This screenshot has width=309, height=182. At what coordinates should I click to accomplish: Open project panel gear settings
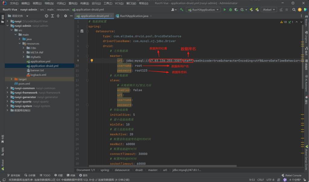tap(65, 16)
